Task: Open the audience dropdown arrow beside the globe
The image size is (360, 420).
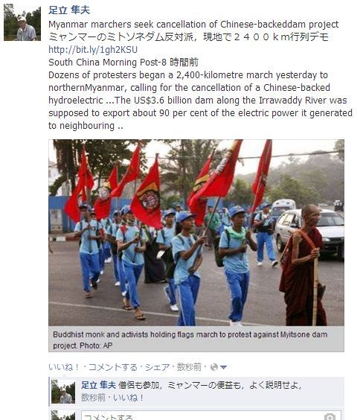Action: pos(223,367)
